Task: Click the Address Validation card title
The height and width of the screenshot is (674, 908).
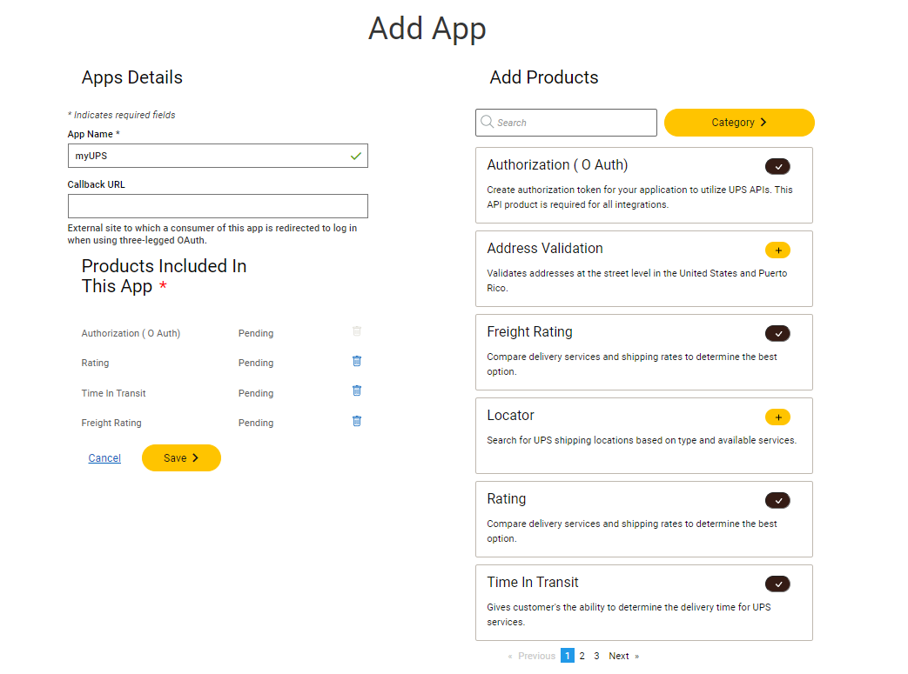Action: [x=545, y=248]
